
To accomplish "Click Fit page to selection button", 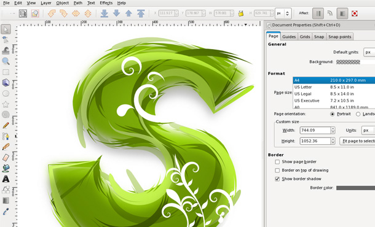I will tap(357, 141).
